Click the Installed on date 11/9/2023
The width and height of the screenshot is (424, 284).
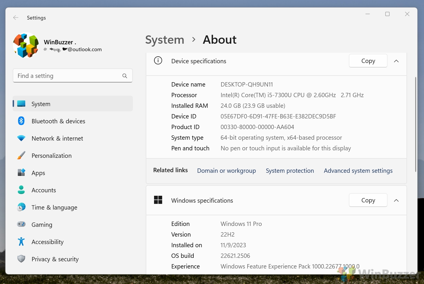[233, 245]
